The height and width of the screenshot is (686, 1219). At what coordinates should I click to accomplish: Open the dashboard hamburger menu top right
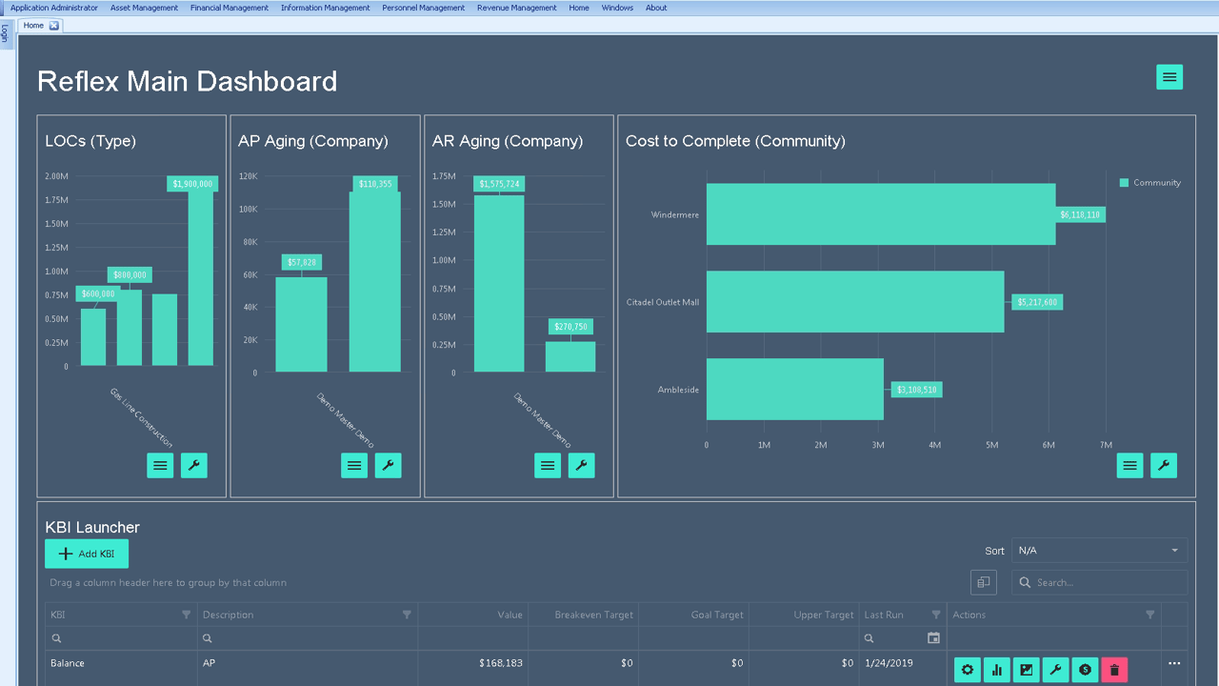point(1169,76)
